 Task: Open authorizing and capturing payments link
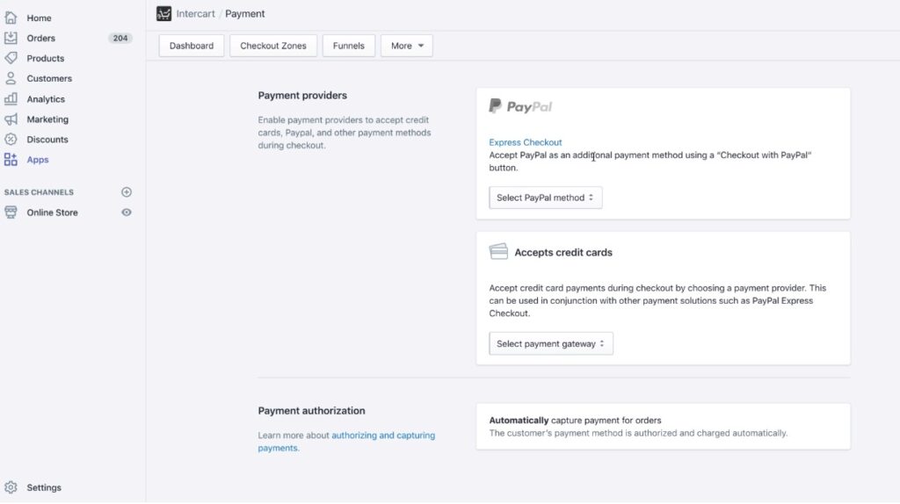(x=346, y=442)
